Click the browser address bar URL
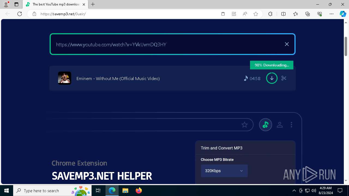 [63, 14]
